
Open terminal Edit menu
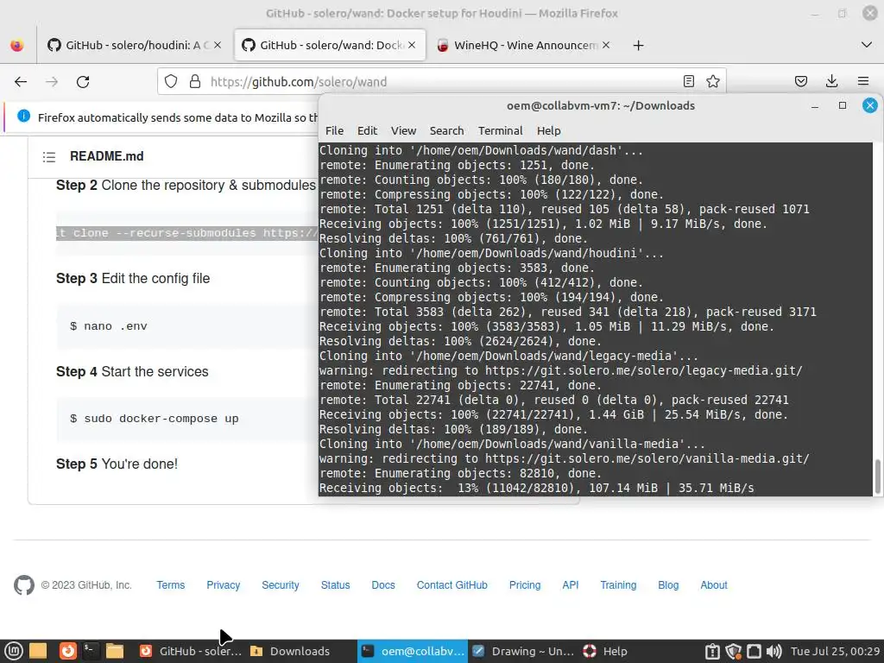[367, 131]
